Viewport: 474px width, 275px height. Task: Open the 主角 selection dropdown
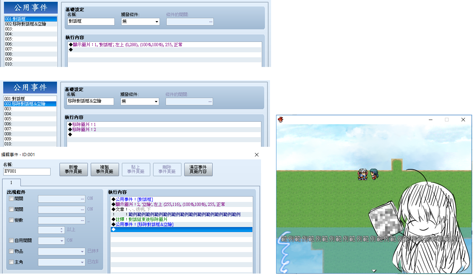click(x=62, y=262)
